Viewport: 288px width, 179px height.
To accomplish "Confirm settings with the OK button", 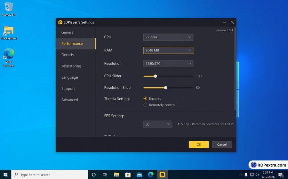I will coord(199,144).
